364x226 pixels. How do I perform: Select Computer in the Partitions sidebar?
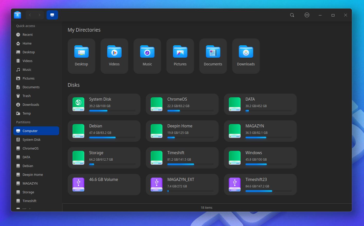click(36, 131)
